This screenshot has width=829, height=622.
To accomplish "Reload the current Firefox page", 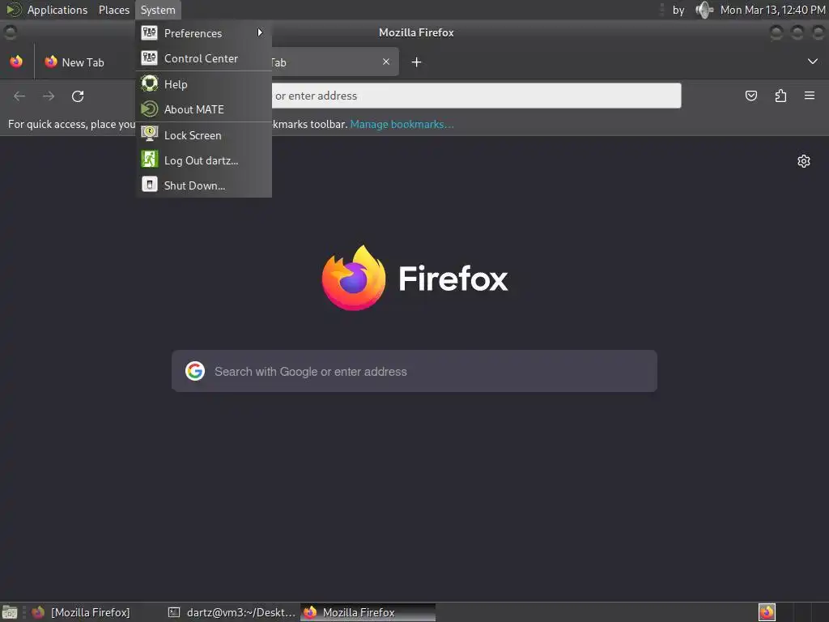I will (x=78, y=96).
